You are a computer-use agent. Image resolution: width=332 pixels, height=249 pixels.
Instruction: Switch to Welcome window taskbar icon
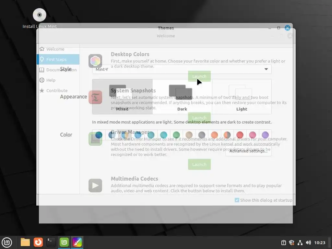(64, 242)
